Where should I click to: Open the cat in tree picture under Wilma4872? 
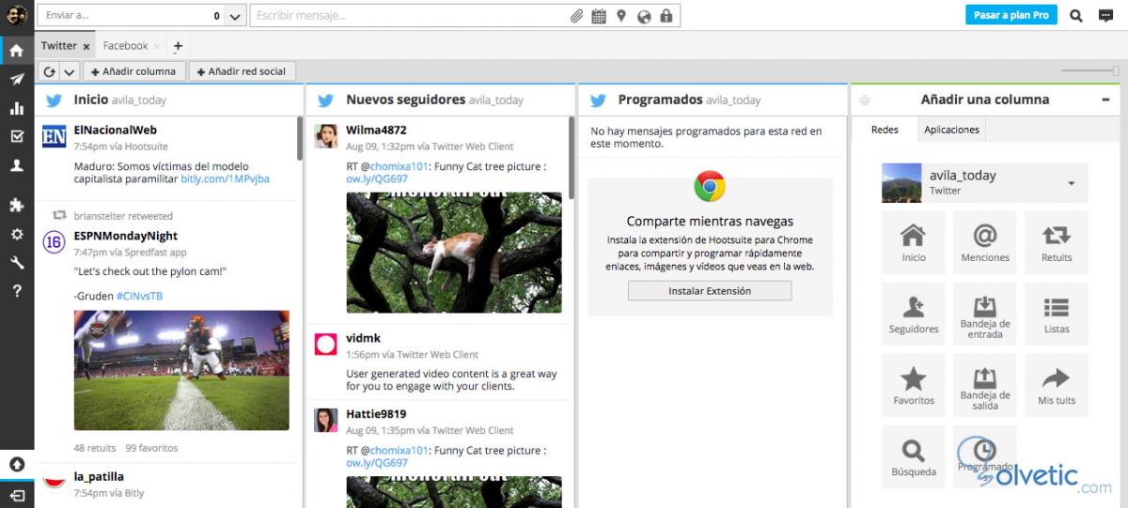[x=454, y=253]
